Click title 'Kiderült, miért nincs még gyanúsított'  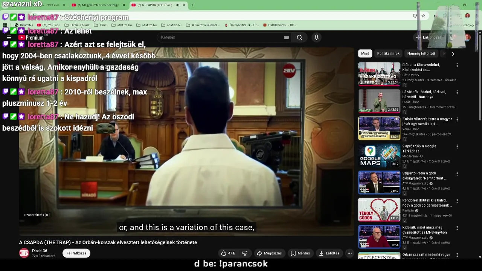pos(424,230)
